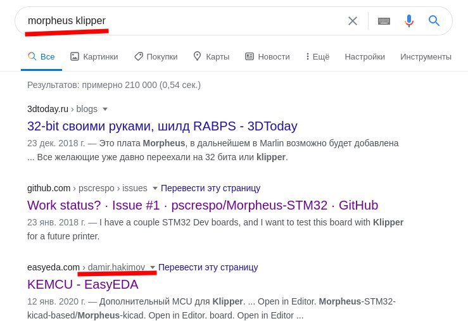Switch to the Картинки tab
This screenshot has height=321, width=468.
point(94,57)
